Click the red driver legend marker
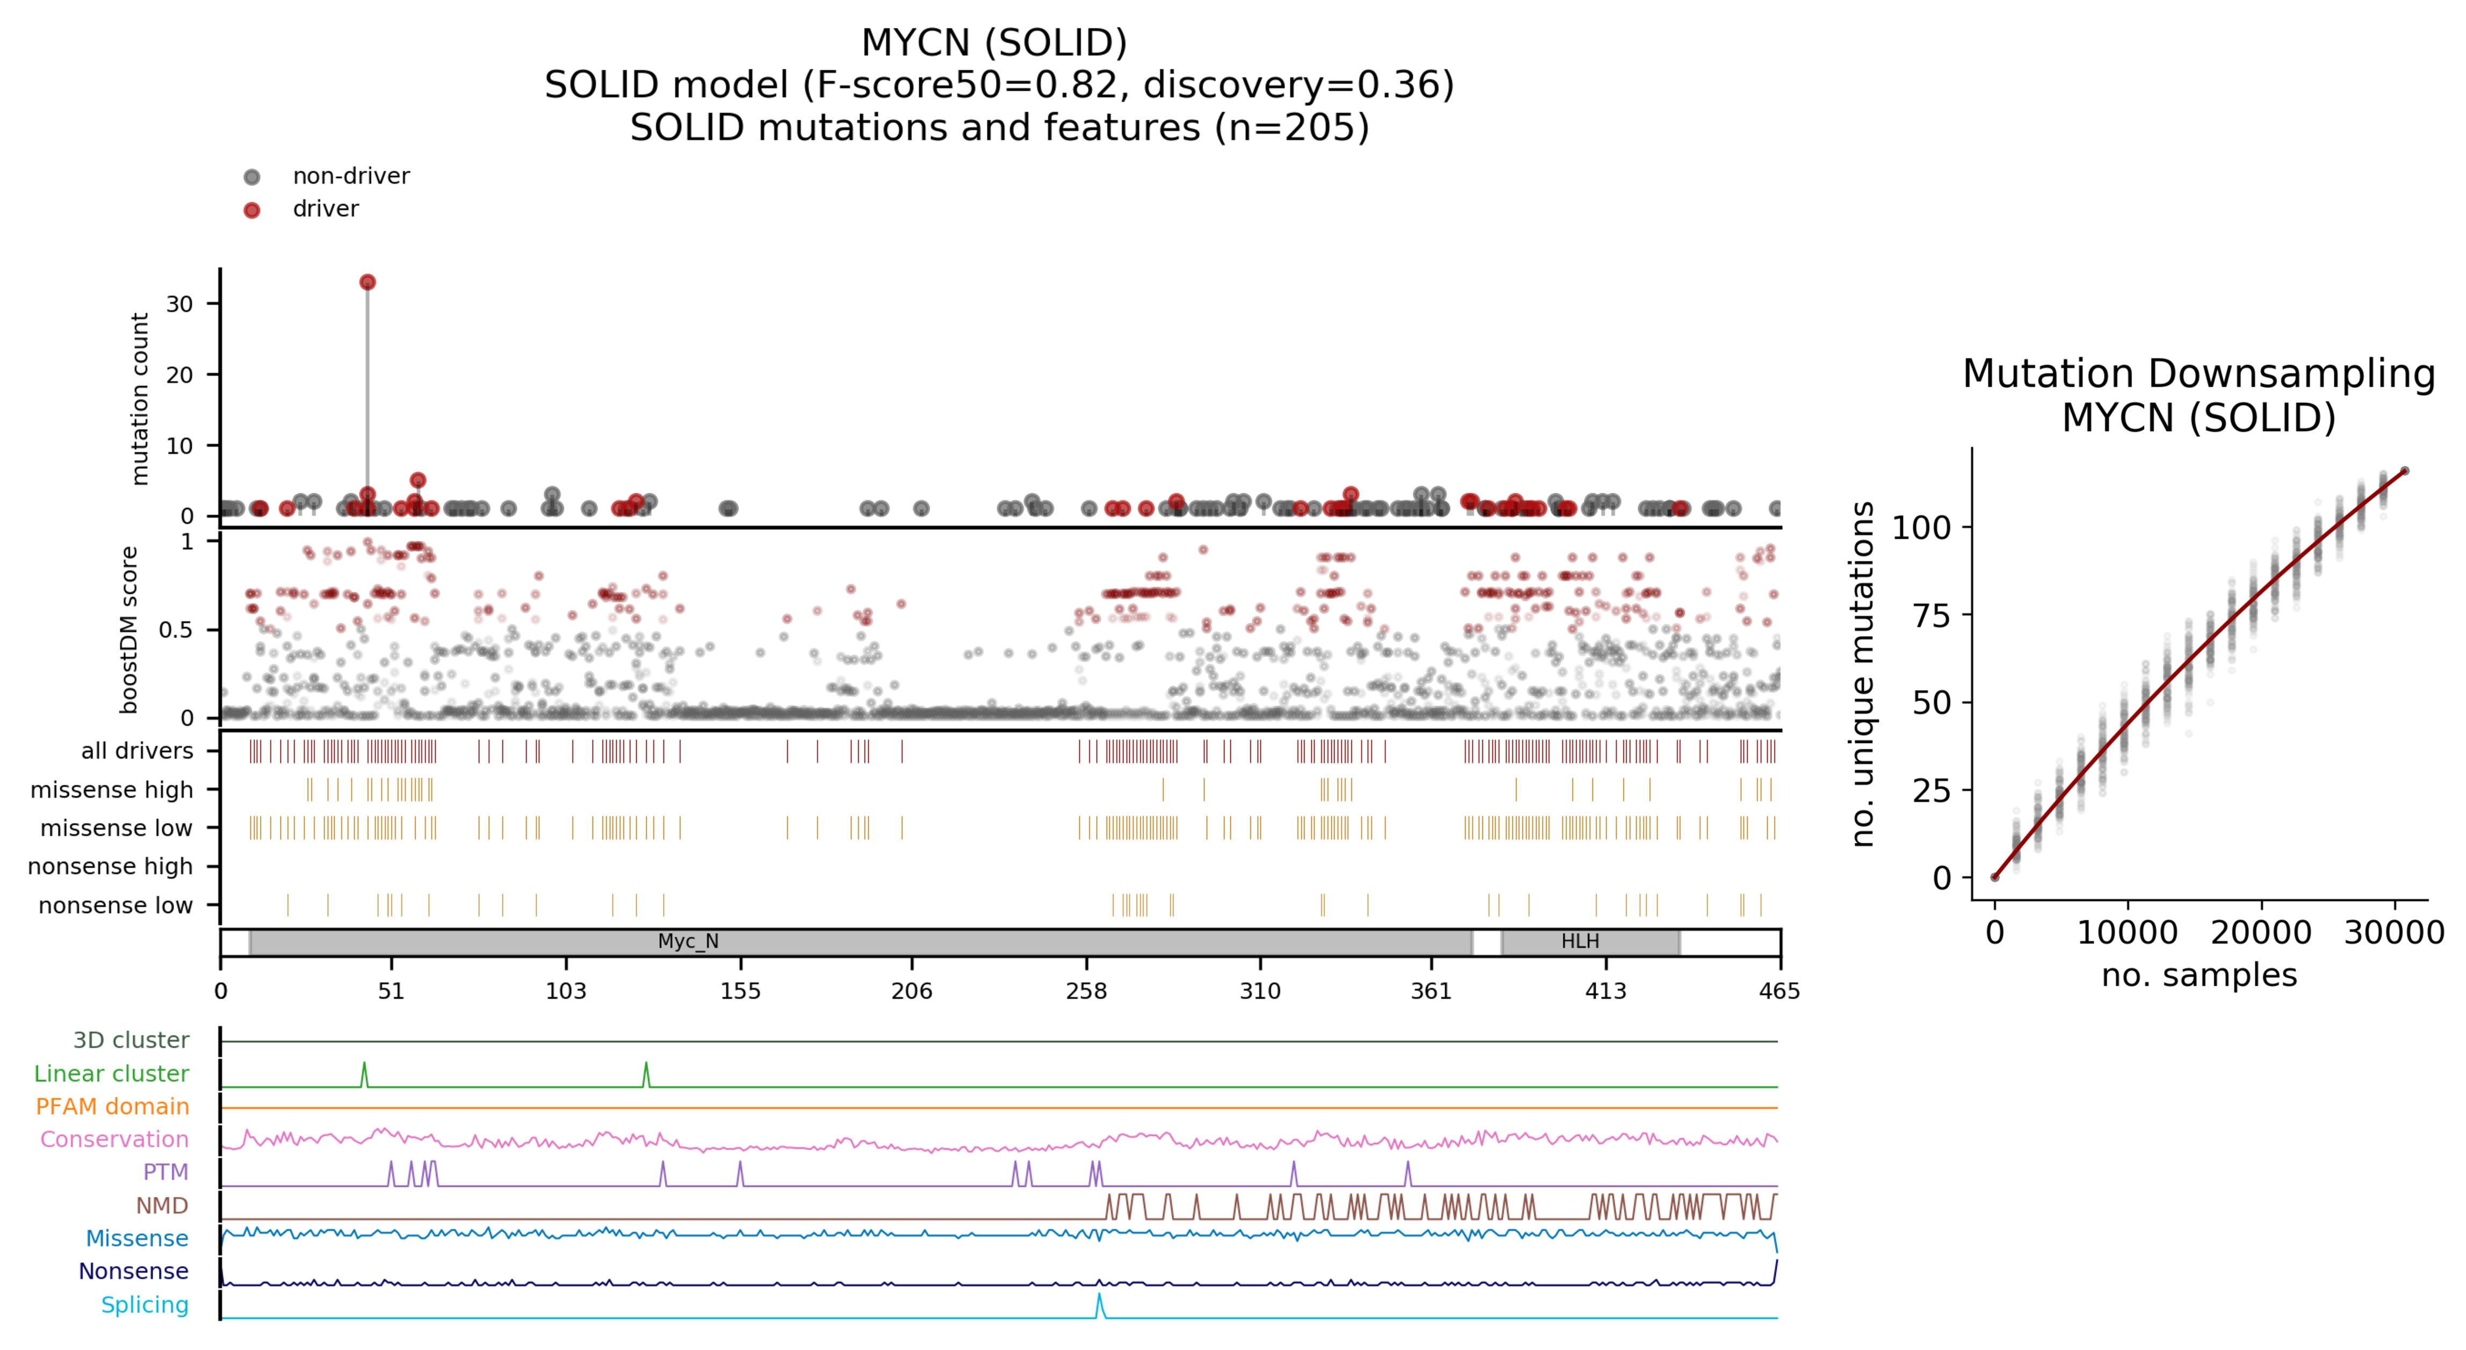 pyautogui.click(x=252, y=210)
